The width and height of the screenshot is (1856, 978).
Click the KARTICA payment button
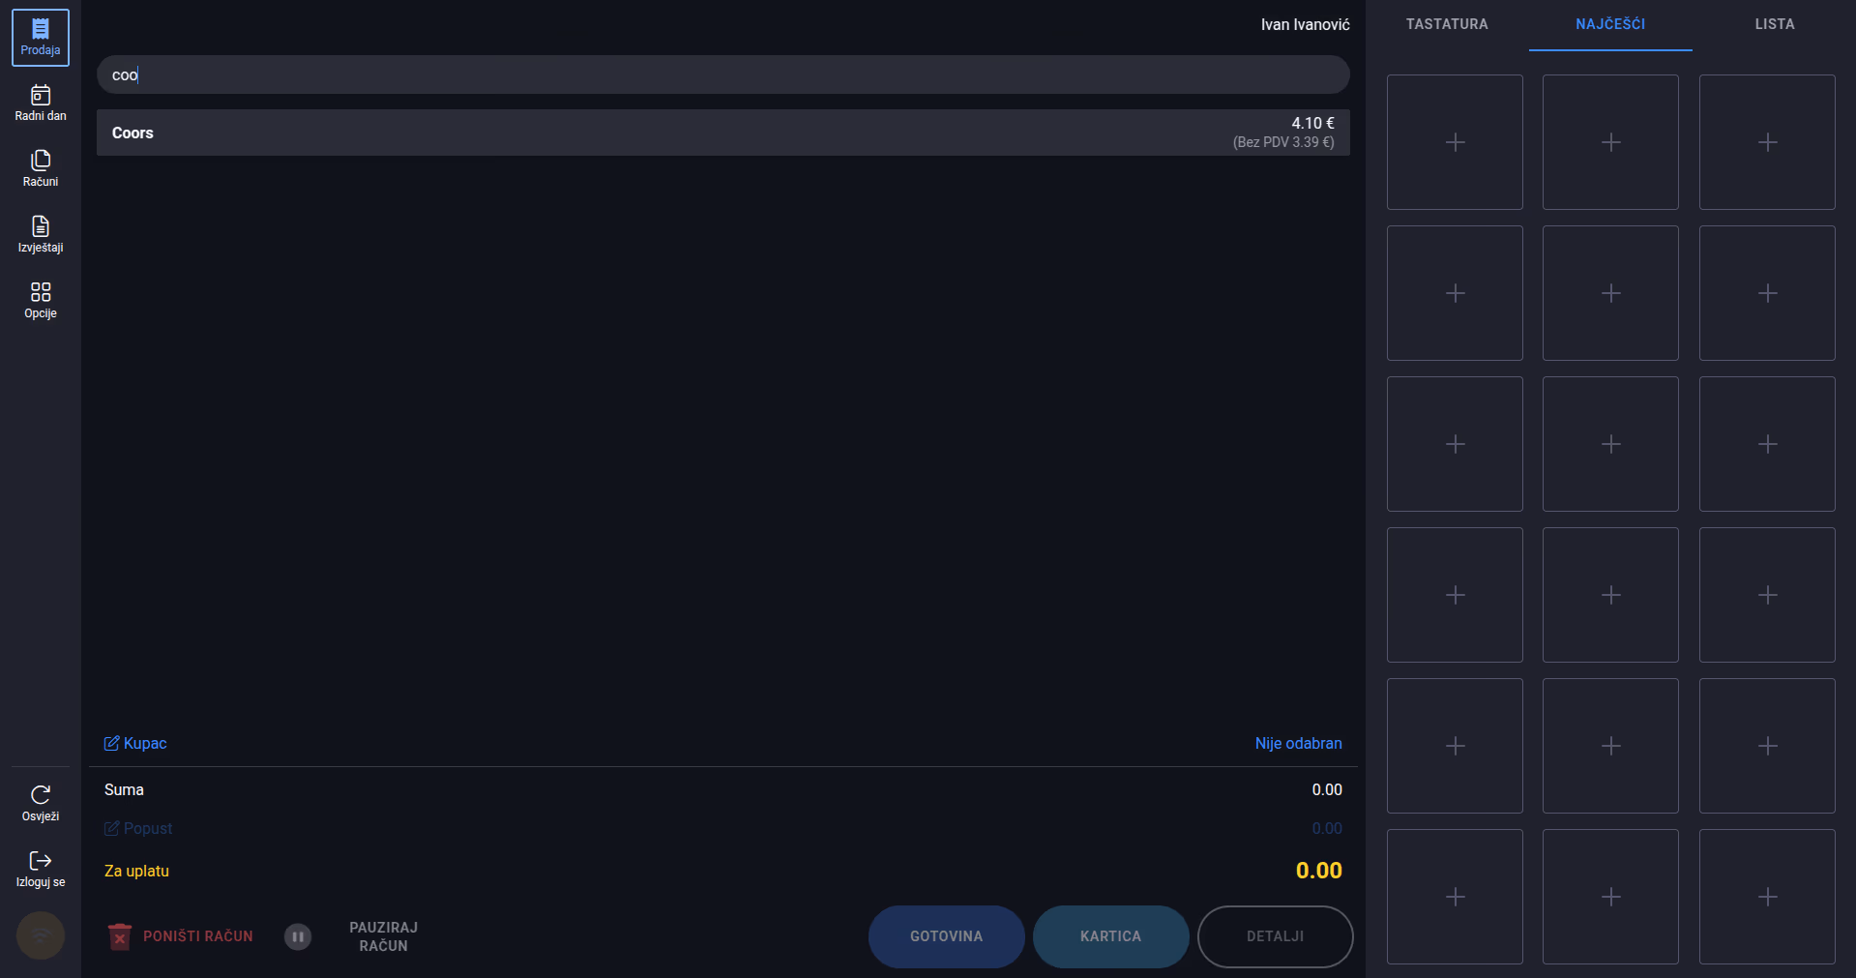(1110, 936)
